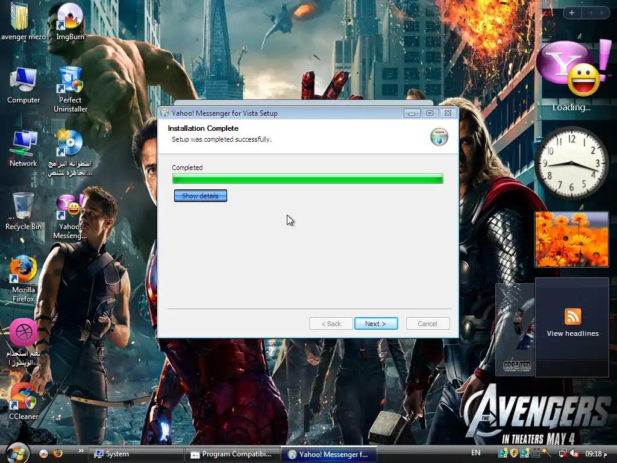Switch to the Program Compatibility taskbar item
The image size is (617, 463).
pos(233,454)
